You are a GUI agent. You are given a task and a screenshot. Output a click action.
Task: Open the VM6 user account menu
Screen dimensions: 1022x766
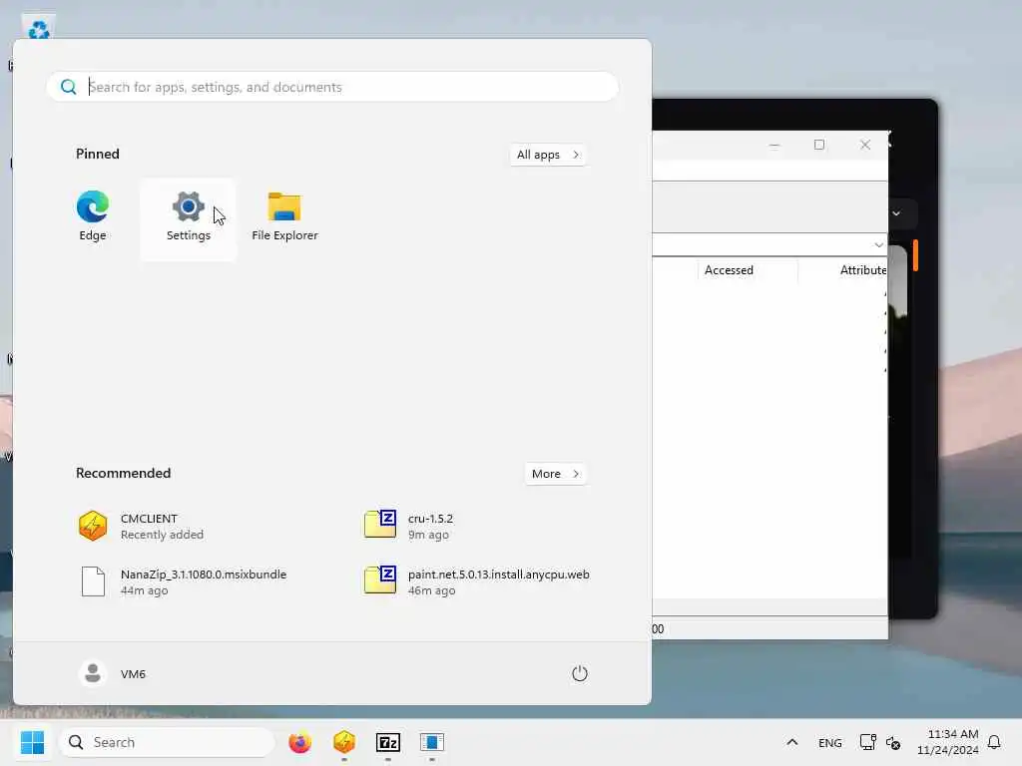(x=112, y=673)
